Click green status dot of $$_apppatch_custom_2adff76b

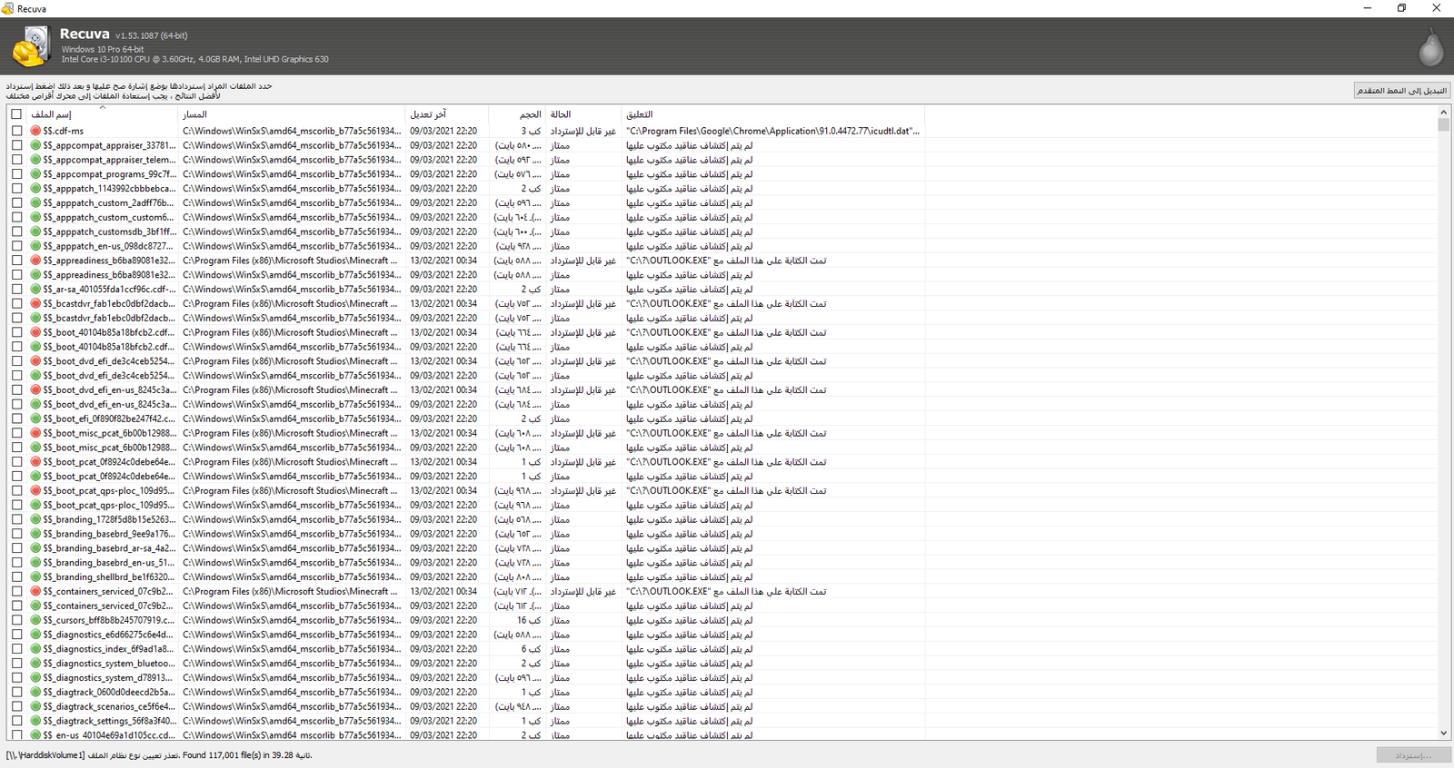[36, 203]
